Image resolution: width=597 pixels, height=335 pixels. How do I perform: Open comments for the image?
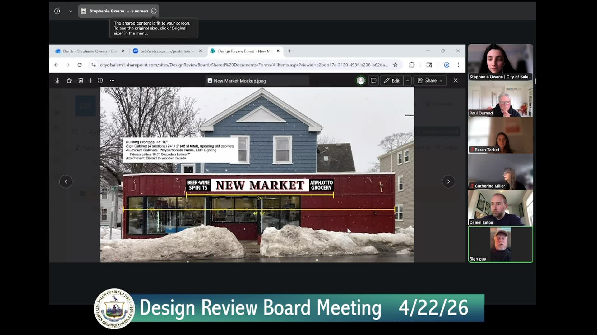[x=373, y=80]
